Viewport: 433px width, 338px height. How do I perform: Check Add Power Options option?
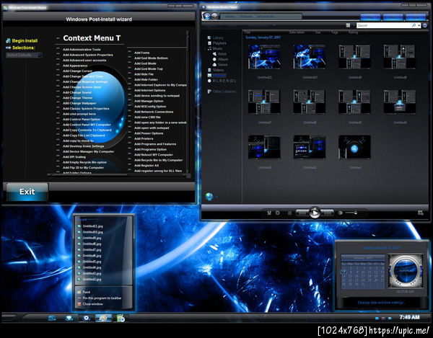(x=129, y=133)
